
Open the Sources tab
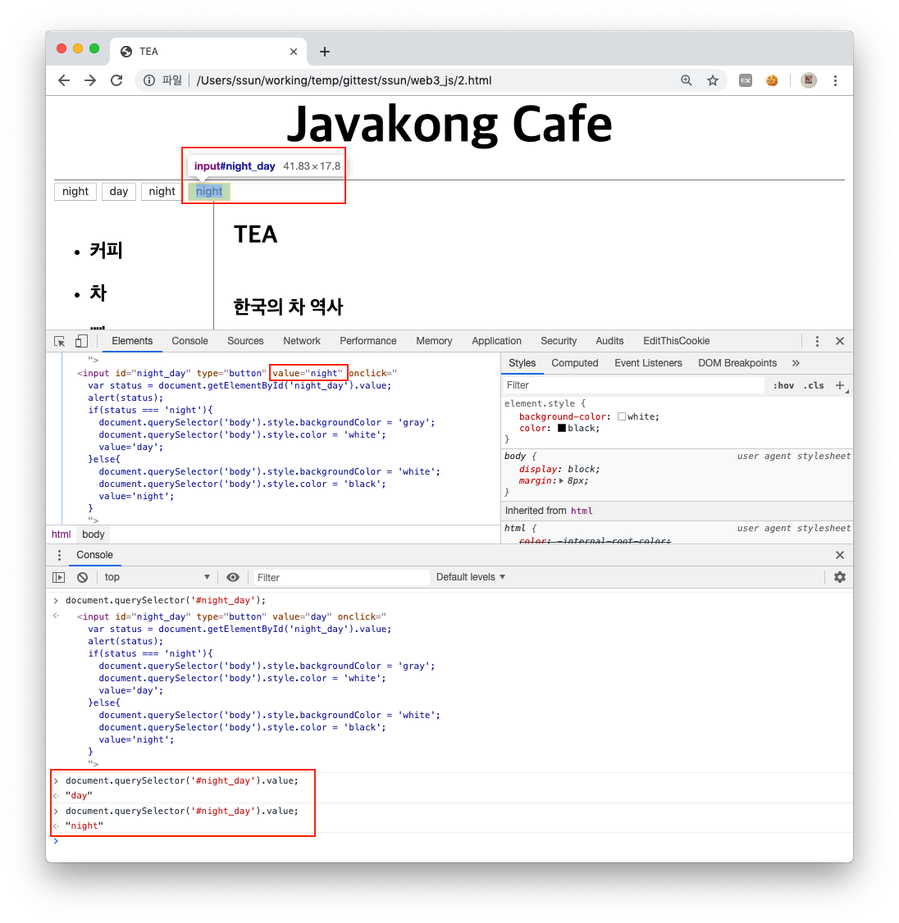point(245,342)
